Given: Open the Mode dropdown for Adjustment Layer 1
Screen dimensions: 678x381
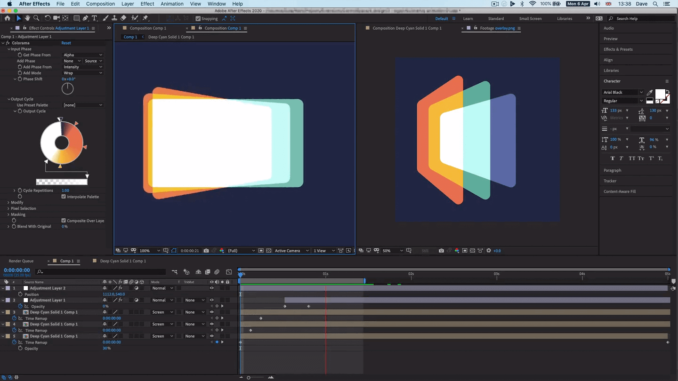Looking at the screenshot, I should 162,300.
